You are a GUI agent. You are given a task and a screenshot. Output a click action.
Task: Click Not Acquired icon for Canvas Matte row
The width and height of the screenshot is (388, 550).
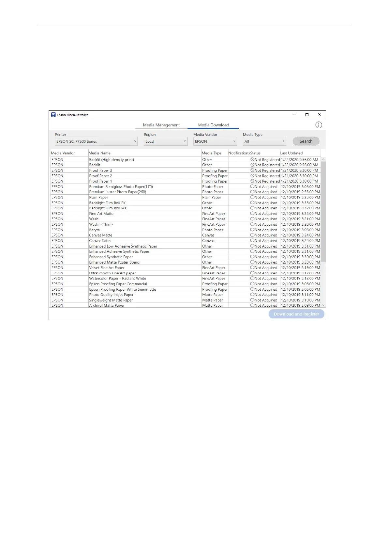coord(252,235)
